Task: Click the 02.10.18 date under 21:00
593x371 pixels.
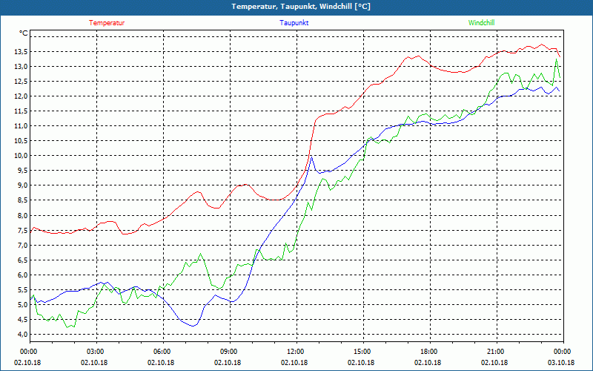Action: [x=494, y=363]
